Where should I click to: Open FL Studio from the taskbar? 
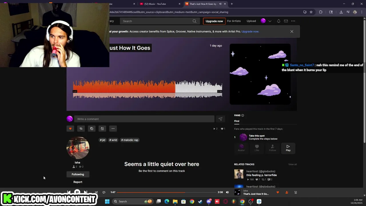[x=234, y=201]
